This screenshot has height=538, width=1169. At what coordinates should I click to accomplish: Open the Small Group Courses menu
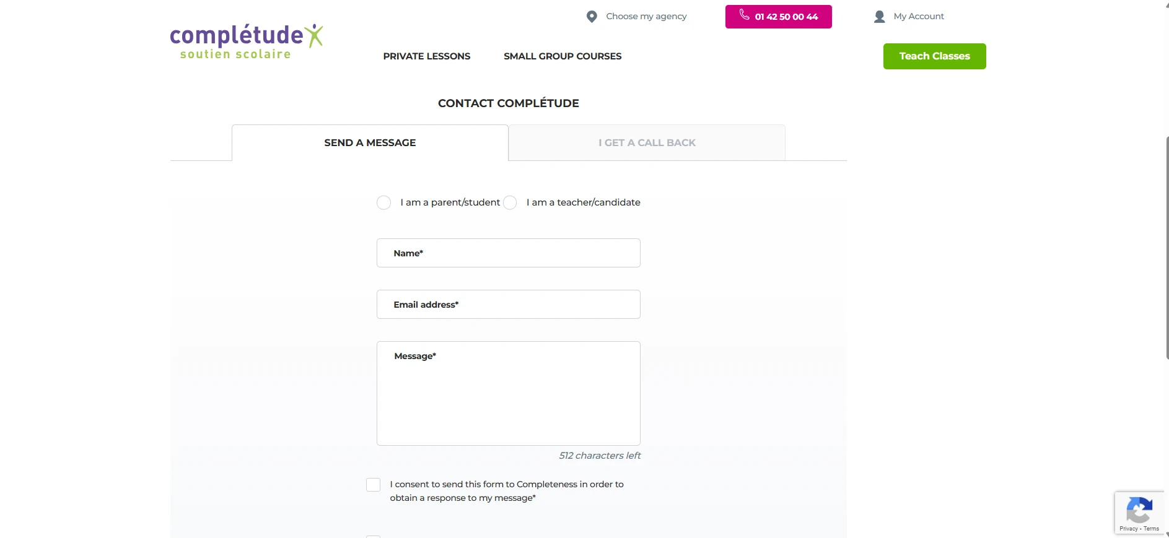[x=562, y=56]
